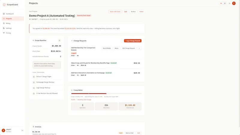Click the Creep Meter chart icon

[x=72, y=90]
